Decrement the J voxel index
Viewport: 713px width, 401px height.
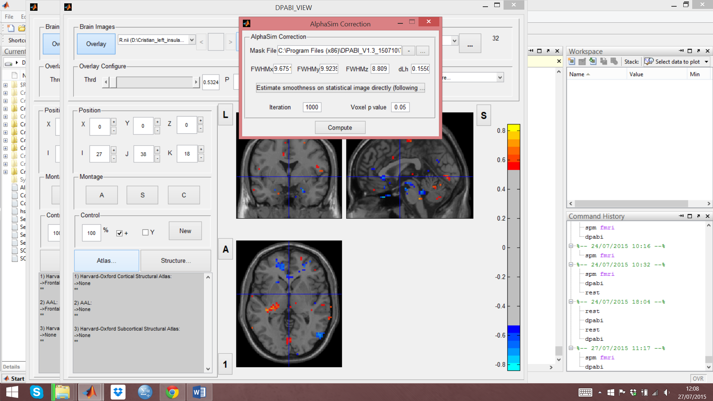157,159
